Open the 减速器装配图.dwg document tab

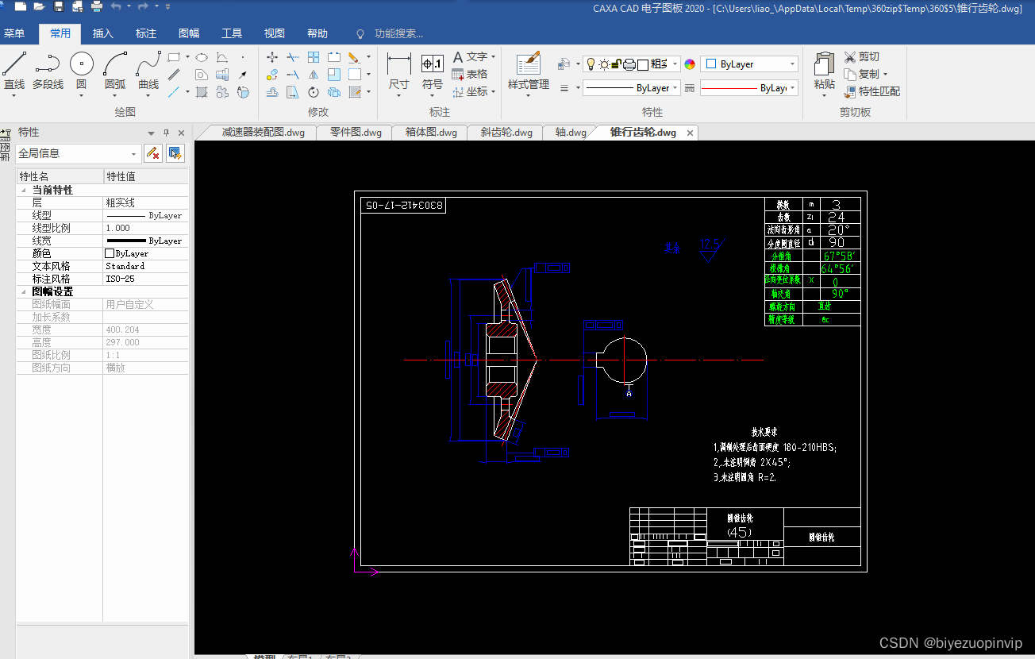tap(263, 133)
